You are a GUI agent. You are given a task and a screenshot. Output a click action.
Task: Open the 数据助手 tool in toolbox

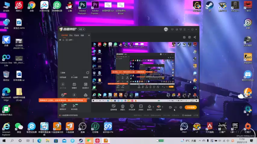85,85
